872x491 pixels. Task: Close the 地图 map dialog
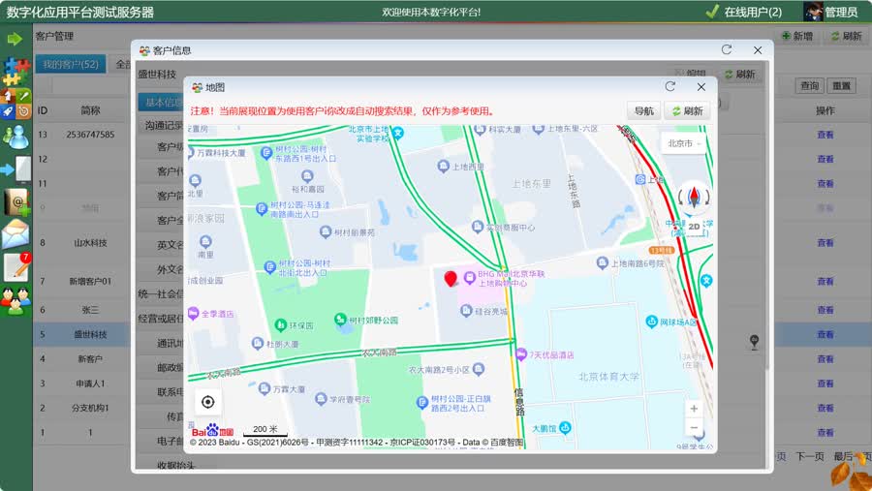[x=701, y=87]
